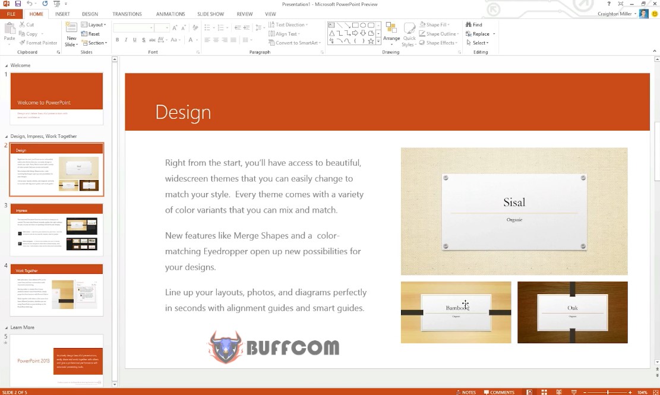Cut the selection with the scissors icon
This screenshot has height=395, width=660.
click(27, 25)
